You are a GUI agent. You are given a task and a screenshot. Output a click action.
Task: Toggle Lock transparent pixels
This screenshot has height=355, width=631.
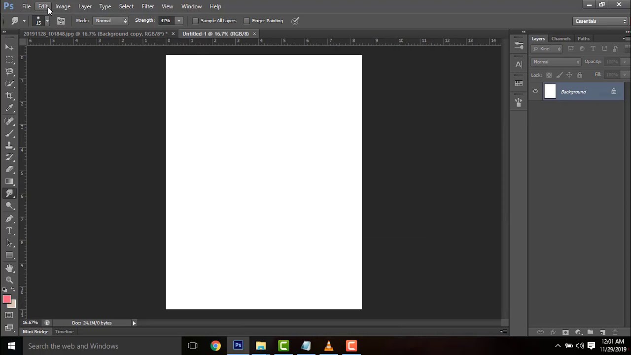pos(549,75)
